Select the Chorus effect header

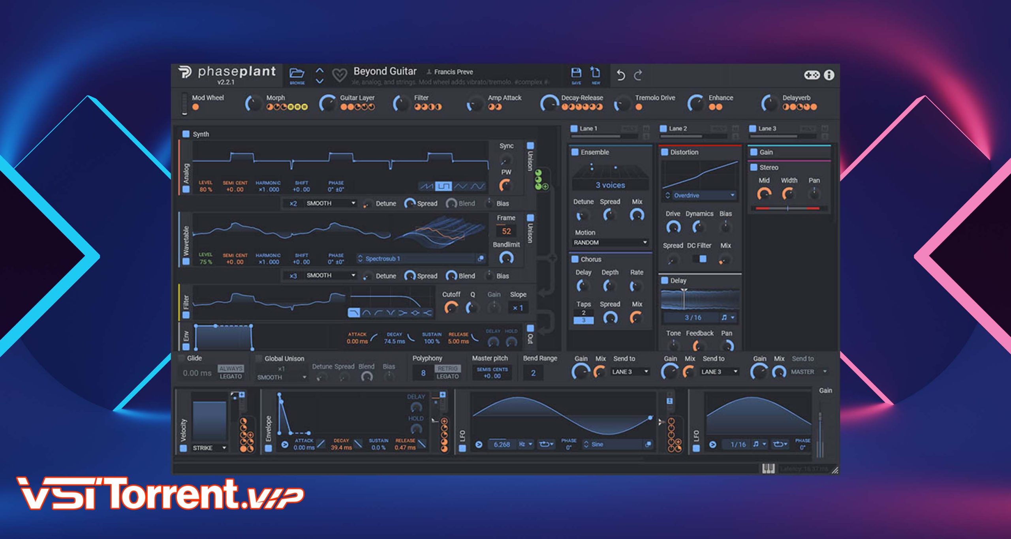click(x=610, y=259)
